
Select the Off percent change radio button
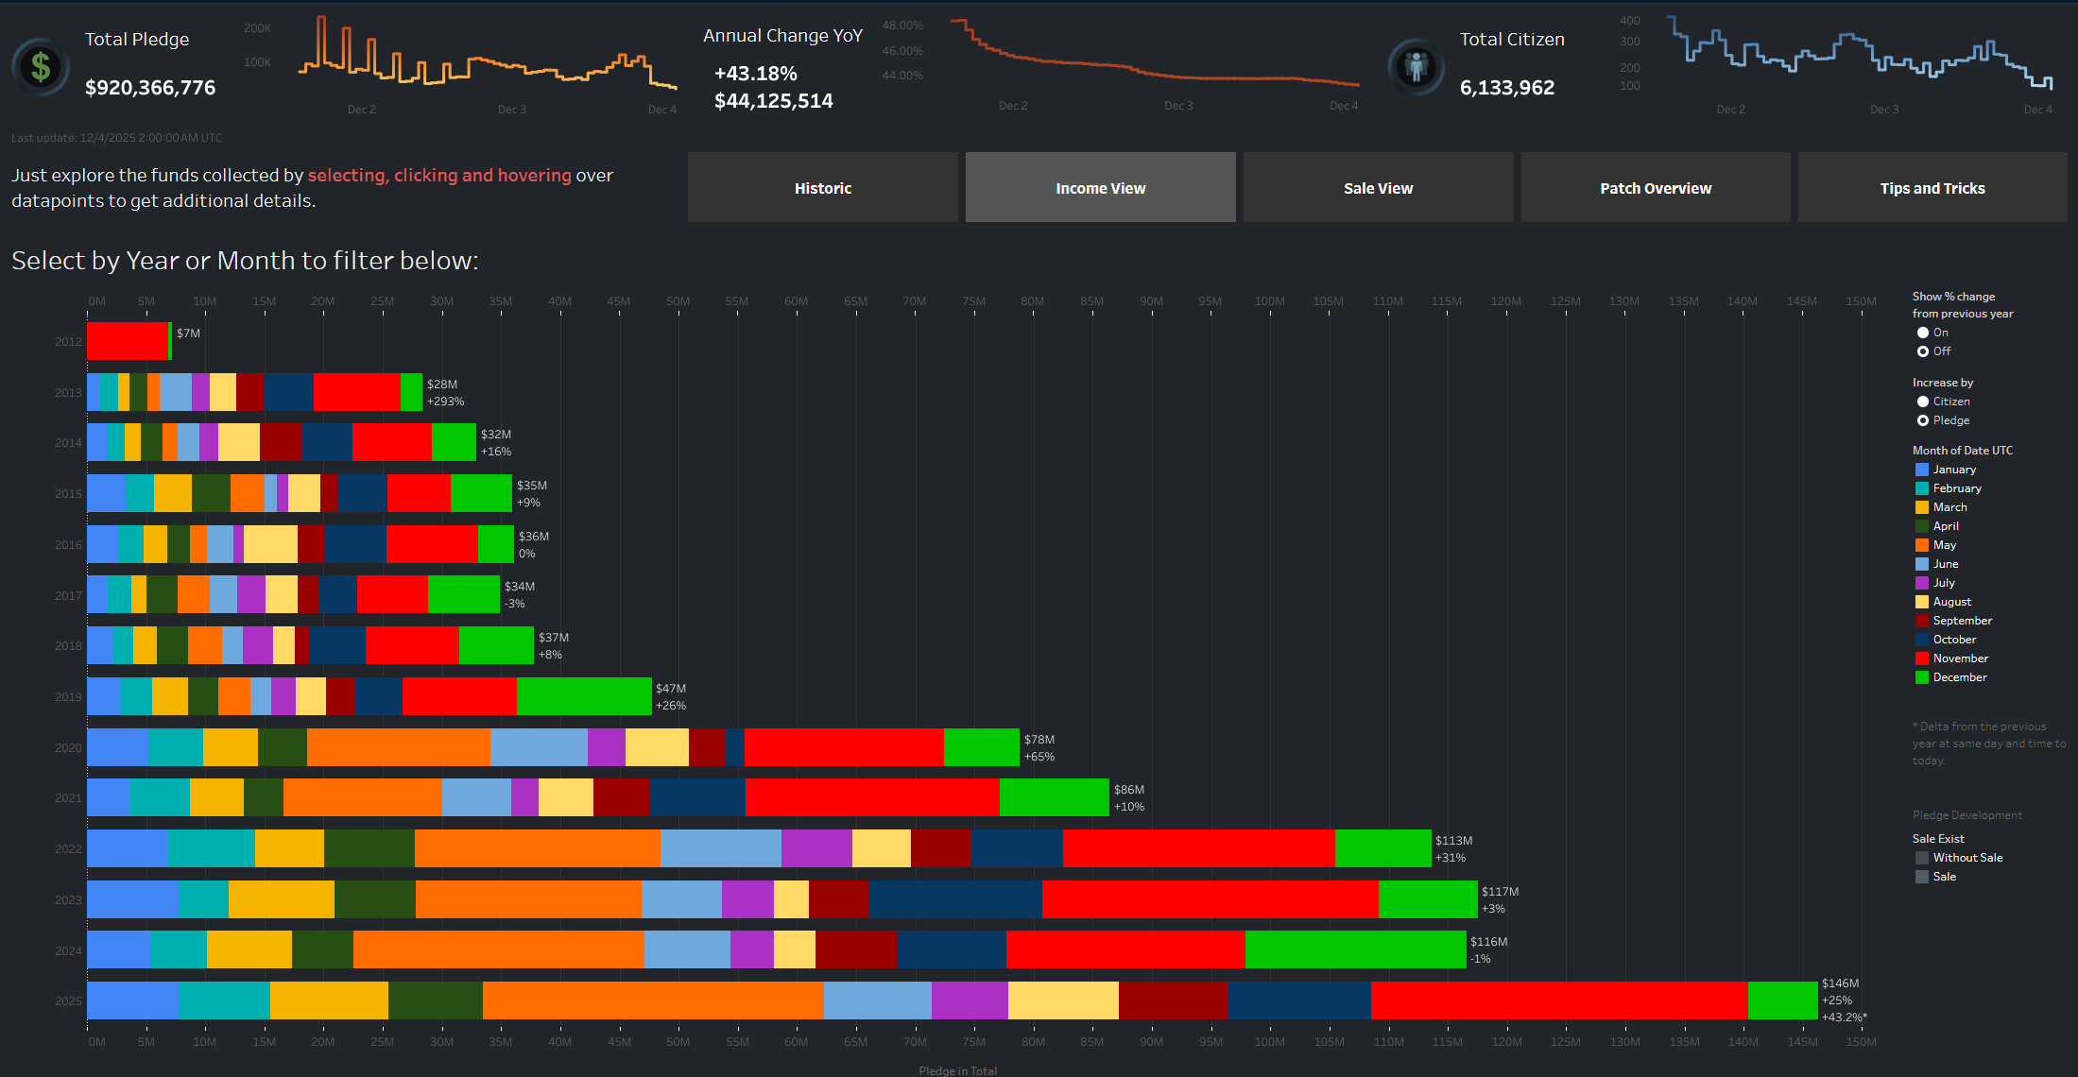[x=1922, y=351]
